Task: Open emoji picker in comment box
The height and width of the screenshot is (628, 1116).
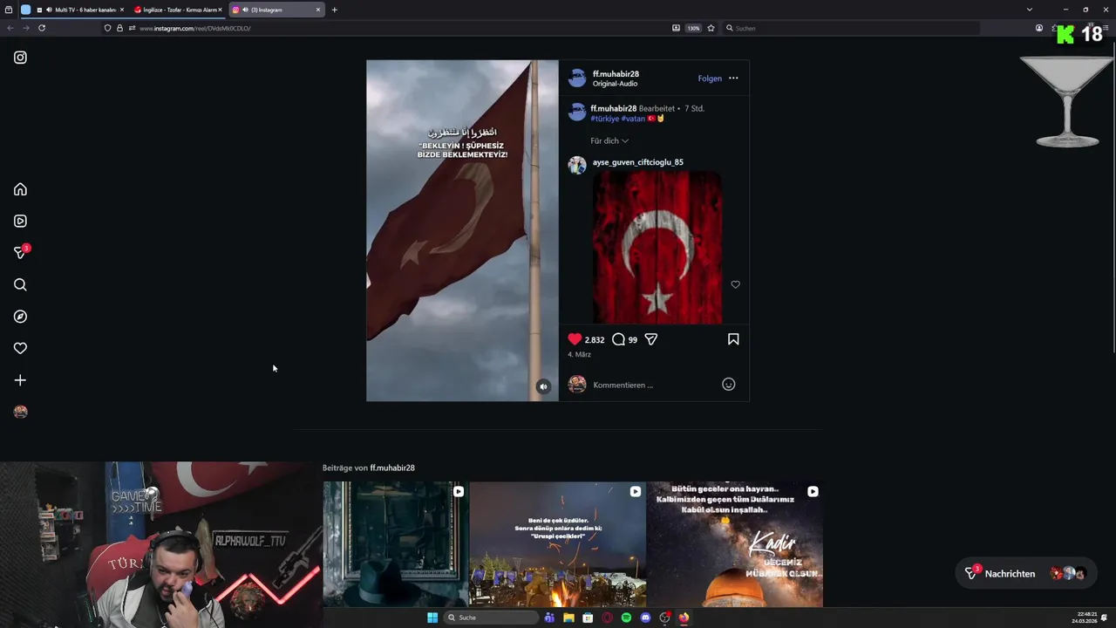Action: click(x=729, y=385)
